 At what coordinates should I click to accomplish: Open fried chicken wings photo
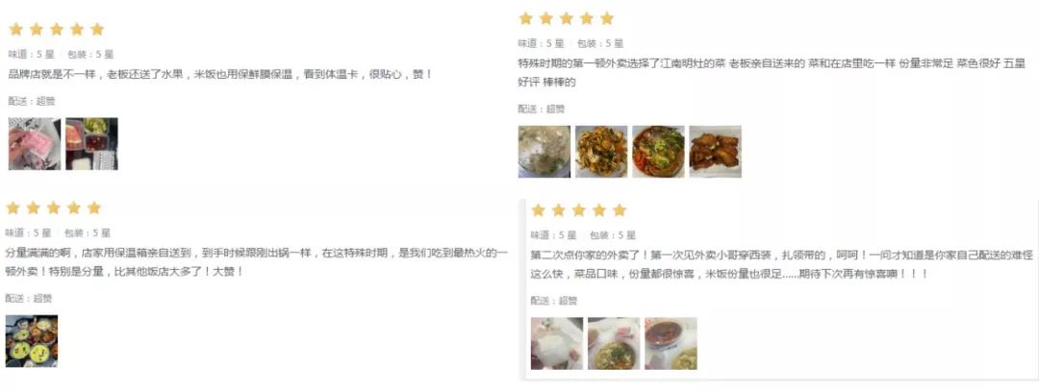715,152
